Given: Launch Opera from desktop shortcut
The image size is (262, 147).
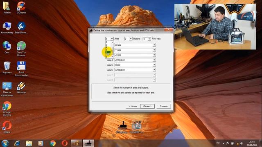Looking at the screenshot, I should pos(7,127).
